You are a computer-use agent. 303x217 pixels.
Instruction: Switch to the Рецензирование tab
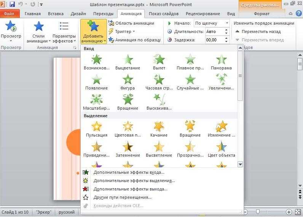pos(203,14)
